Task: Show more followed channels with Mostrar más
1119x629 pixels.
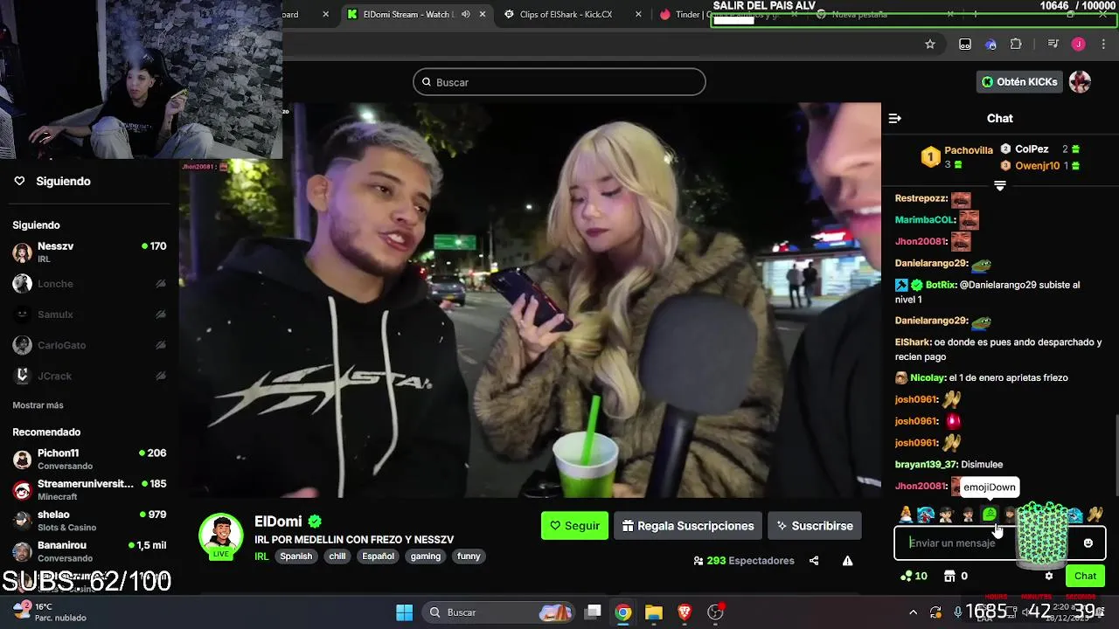Action: (x=38, y=405)
